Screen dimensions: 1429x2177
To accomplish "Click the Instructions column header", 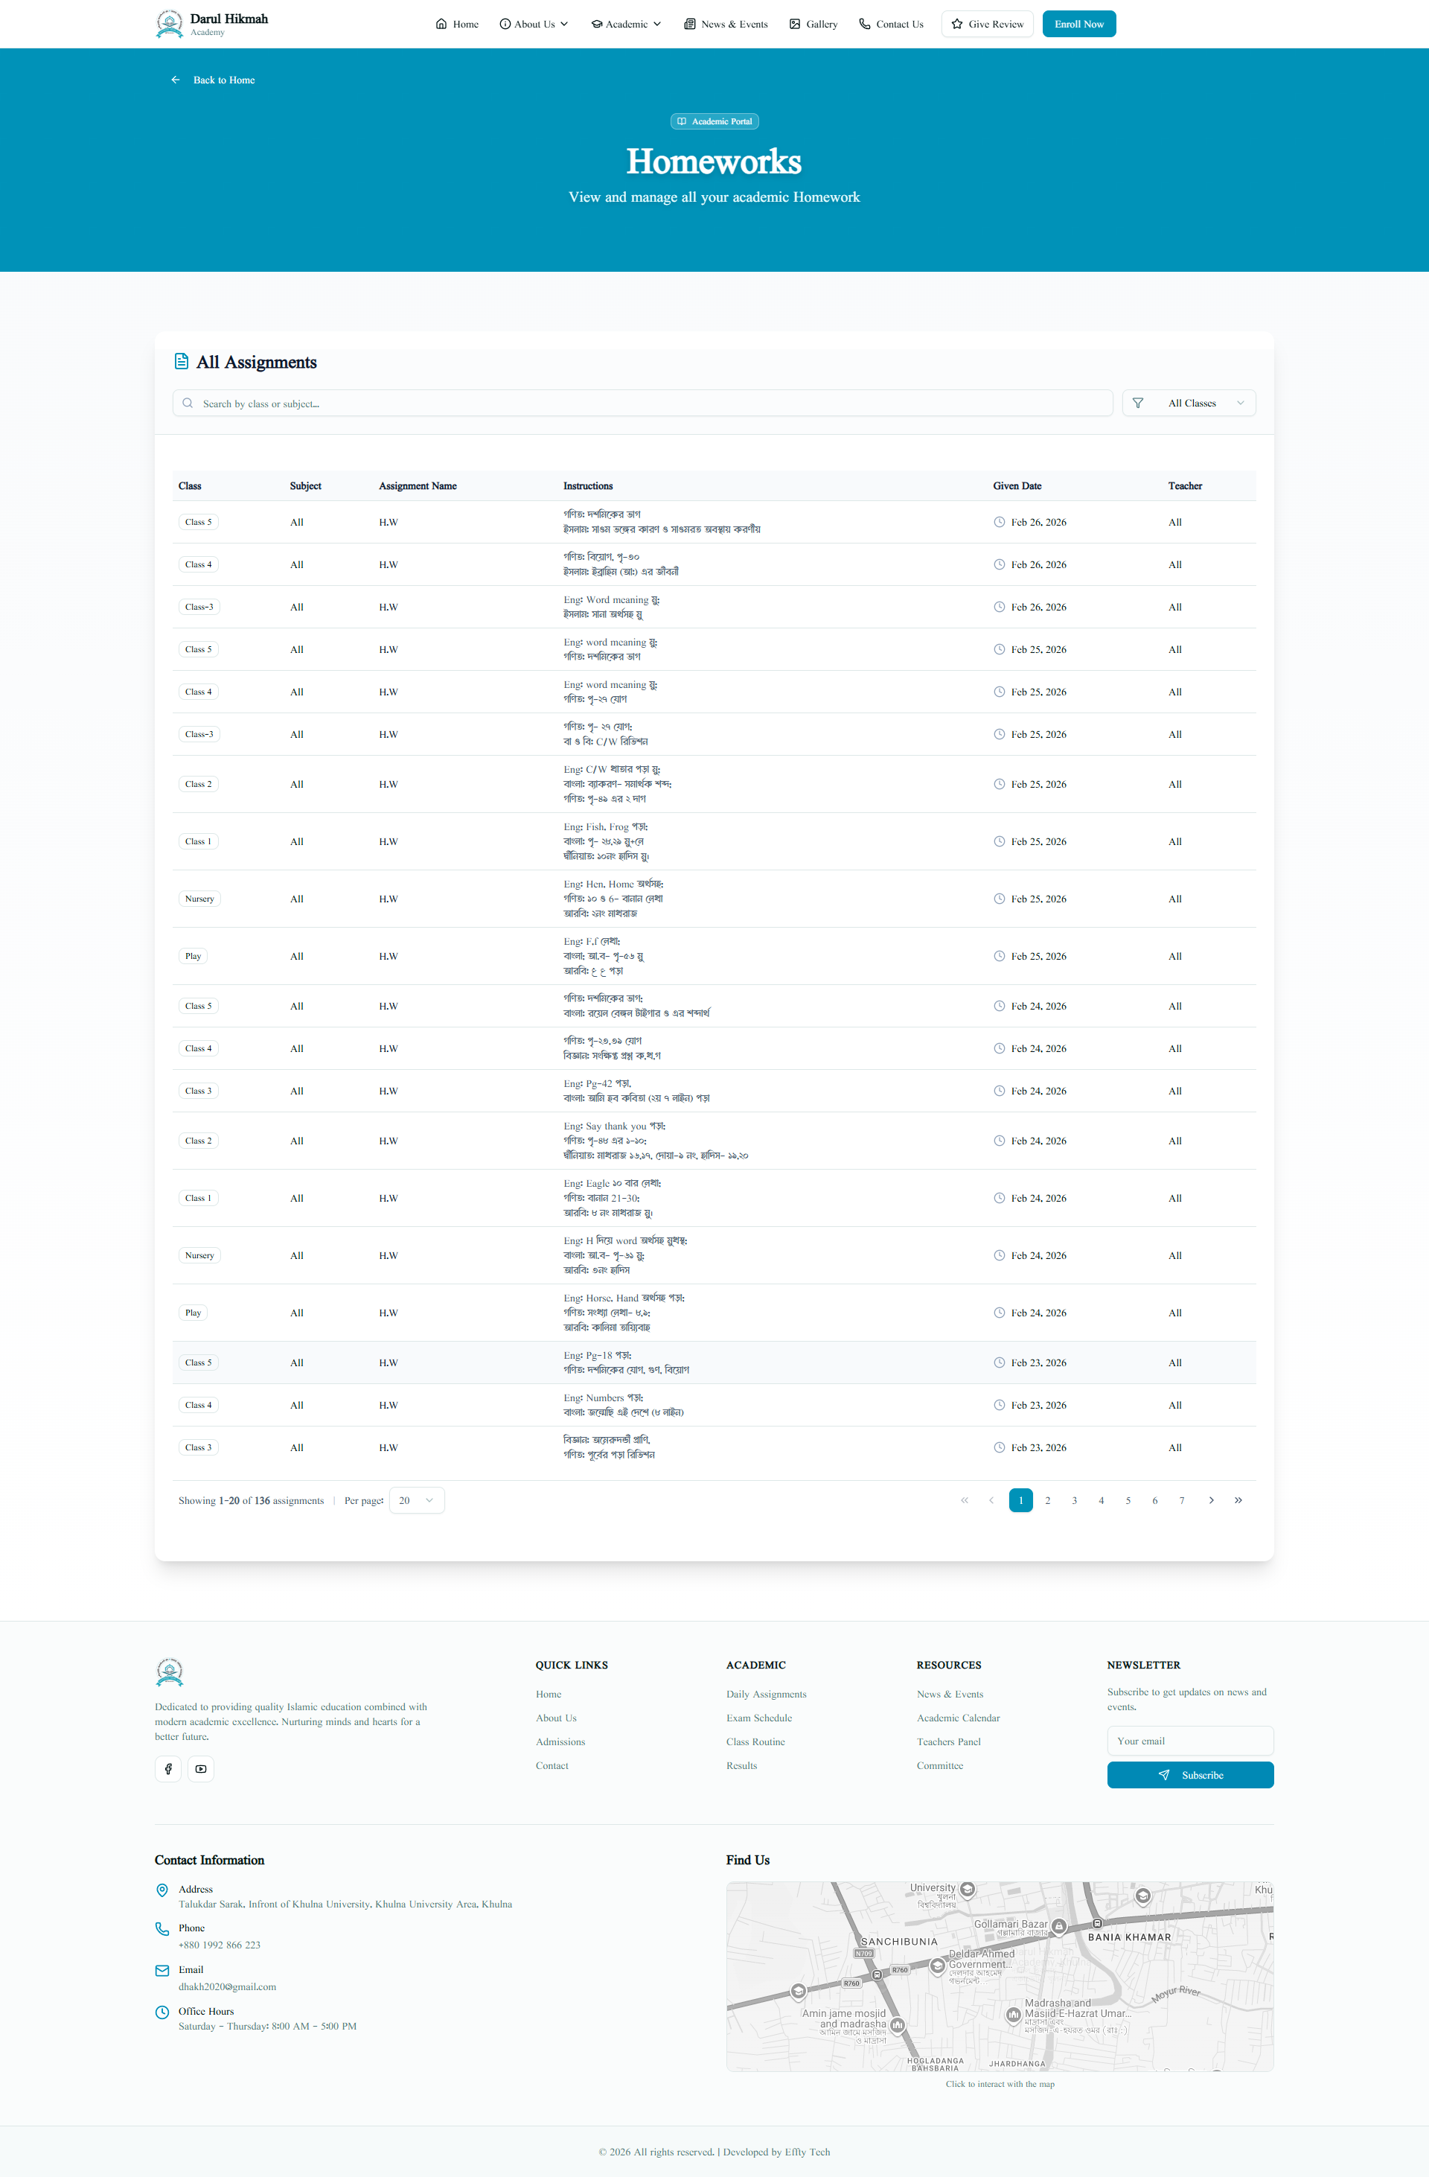I will pos(588,485).
